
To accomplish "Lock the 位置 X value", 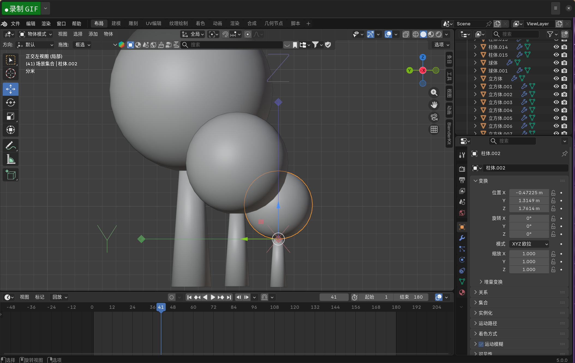I will point(553,193).
